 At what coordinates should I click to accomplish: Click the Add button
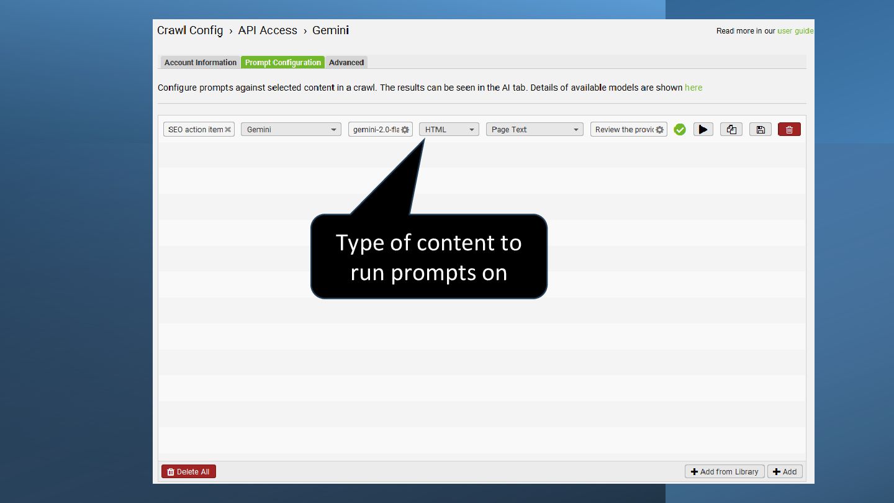785,471
